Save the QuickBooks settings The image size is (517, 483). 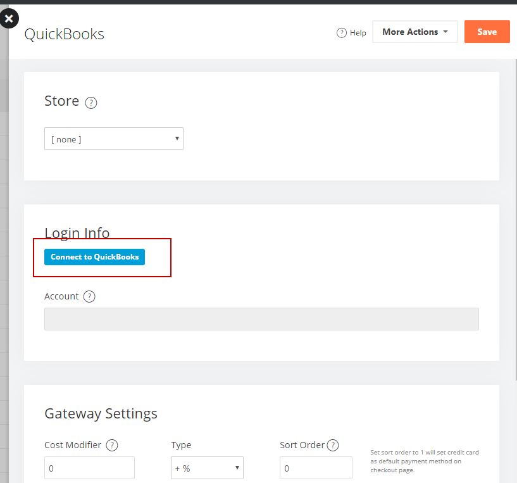pos(487,32)
